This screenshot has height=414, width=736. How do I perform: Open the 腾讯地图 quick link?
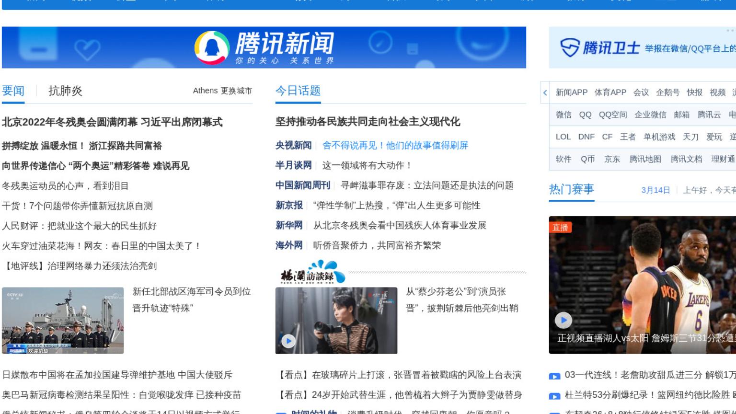click(645, 159)
